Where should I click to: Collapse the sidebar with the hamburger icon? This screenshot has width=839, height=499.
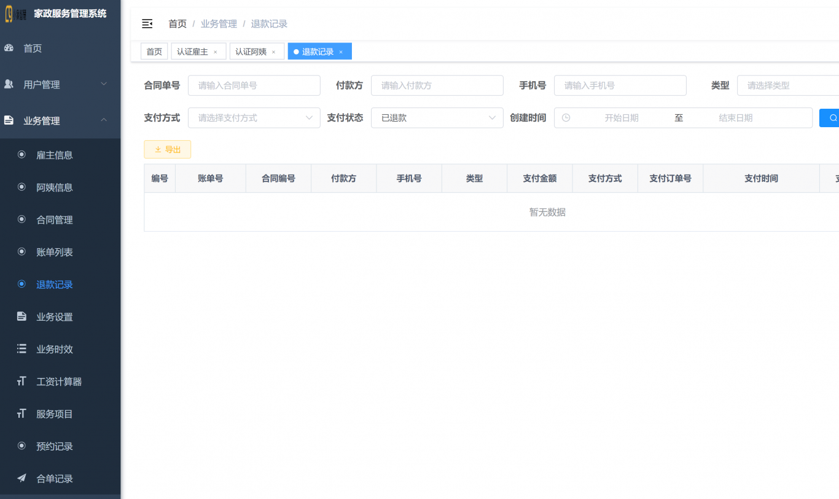click(147, 24)
